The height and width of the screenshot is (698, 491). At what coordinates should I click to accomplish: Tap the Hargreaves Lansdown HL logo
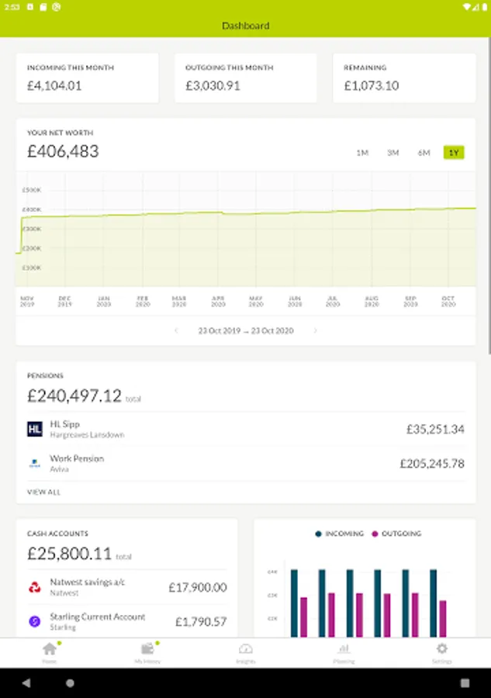coord(35,429)
